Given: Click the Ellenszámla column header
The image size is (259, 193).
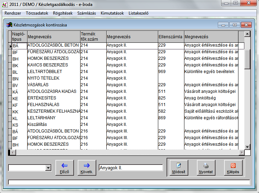Looking at the screenshot, I should click(x=170, y=37).
